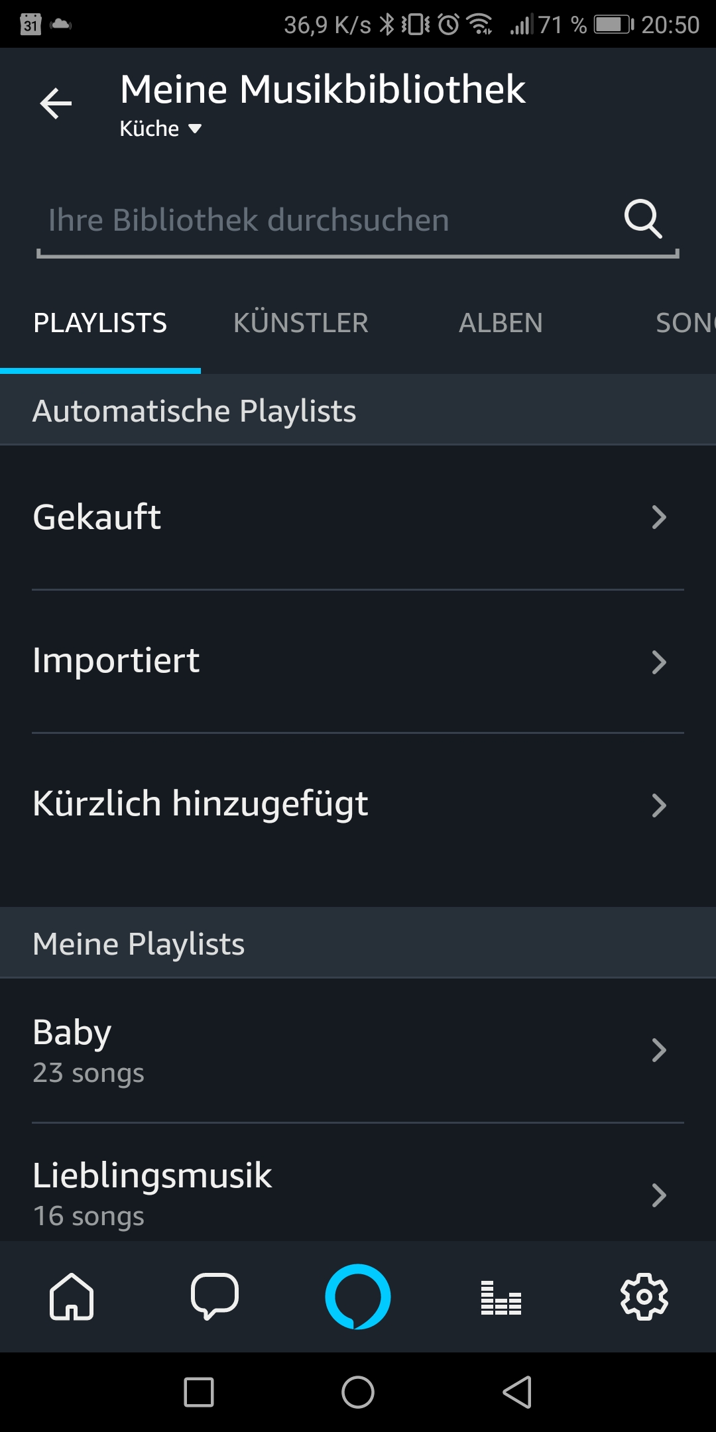Open the Lieblingsmusik playlist

point(358,1183)
